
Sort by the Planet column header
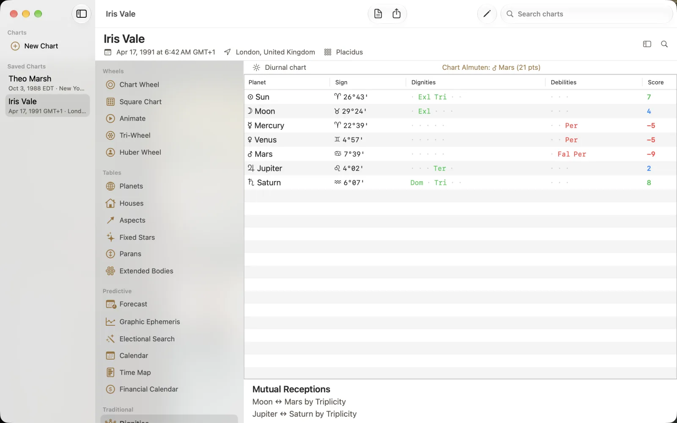click(287, 82)
